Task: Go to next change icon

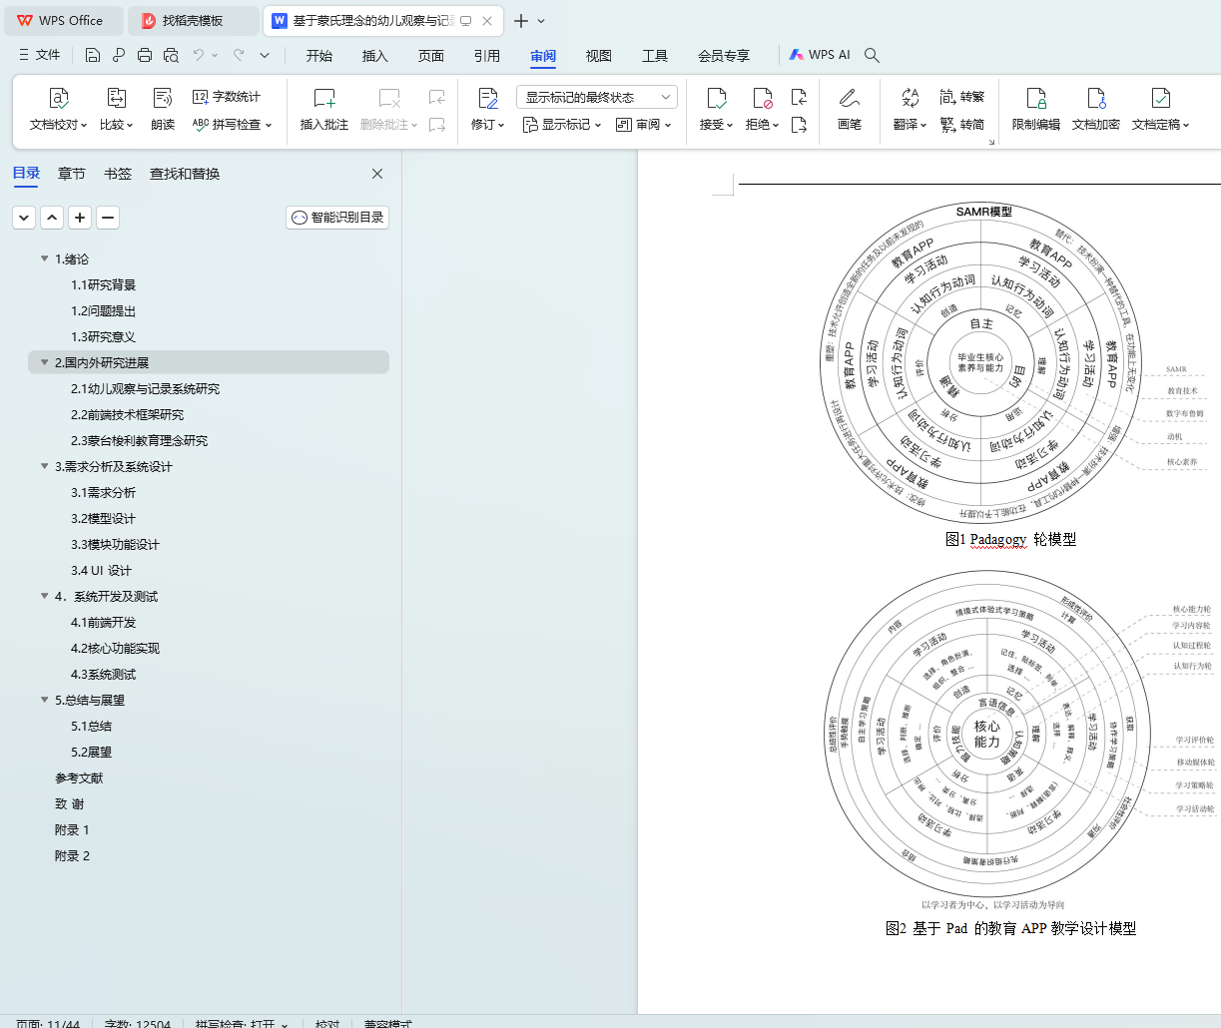Action: [799, 125]
